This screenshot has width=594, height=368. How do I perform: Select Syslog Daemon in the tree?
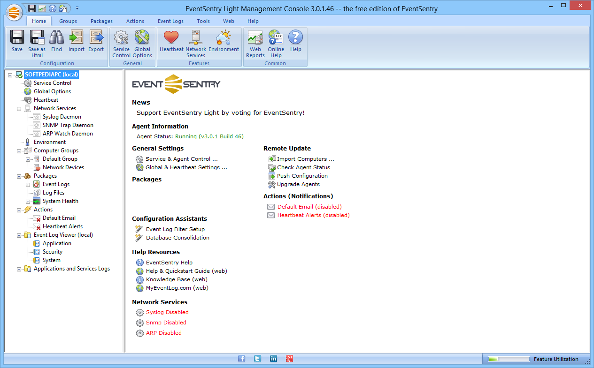point(62,117)
